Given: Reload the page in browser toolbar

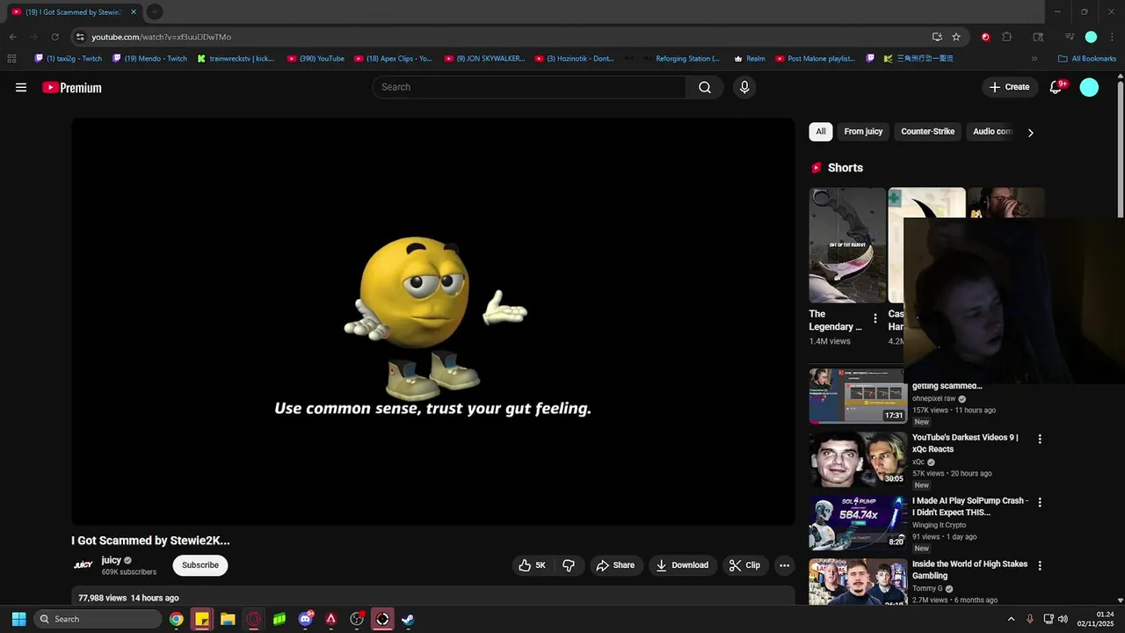Looking at the screenshot, I should pos(54,37).
